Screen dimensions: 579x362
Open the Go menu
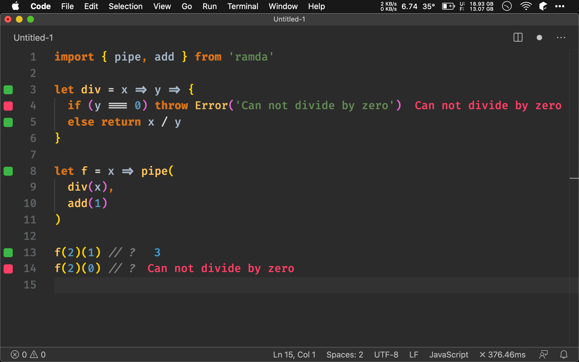point(187,6)
